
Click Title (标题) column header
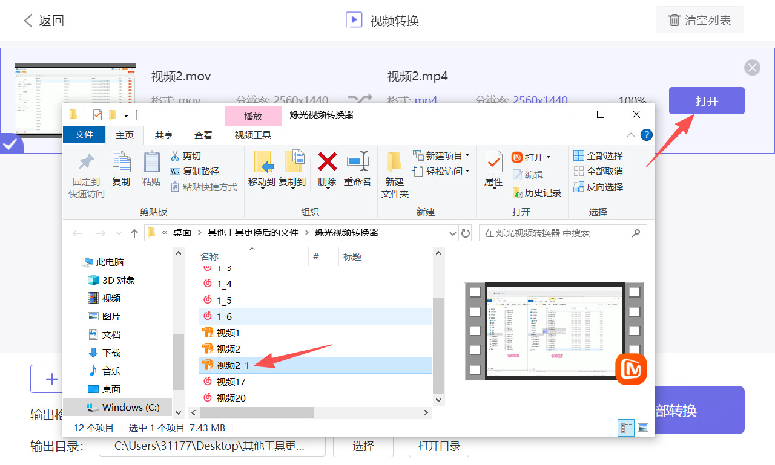click(x=352, y=256)
